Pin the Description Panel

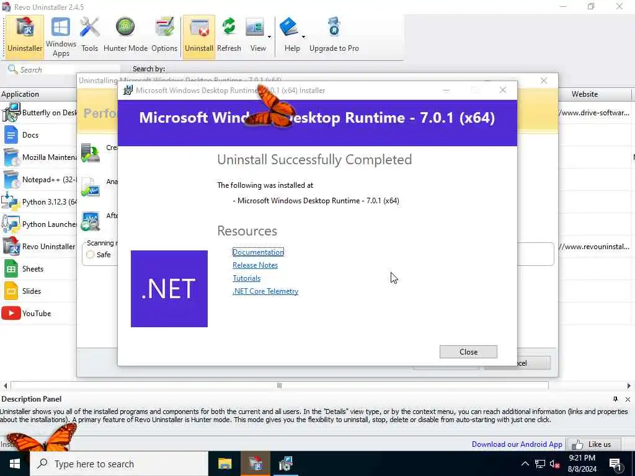[615, 399]
